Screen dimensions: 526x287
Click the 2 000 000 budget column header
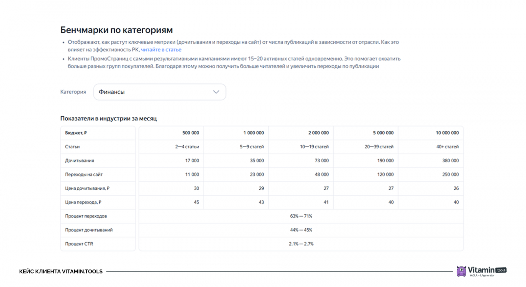click(x=318, y=133)
